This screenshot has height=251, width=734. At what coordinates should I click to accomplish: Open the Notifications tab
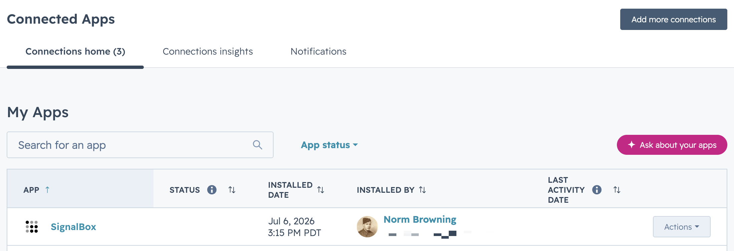click(319, 52)
